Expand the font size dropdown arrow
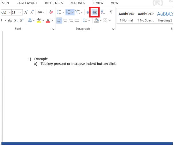Screen dimensions: 174x145 pyautogui.click(x=21, y=12)
